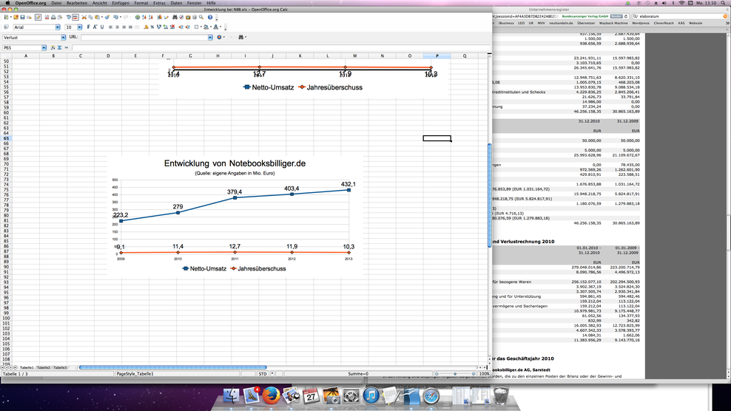
Task: Click the Save document icon in Calc toolbar
Action: [x=22, y=17]
